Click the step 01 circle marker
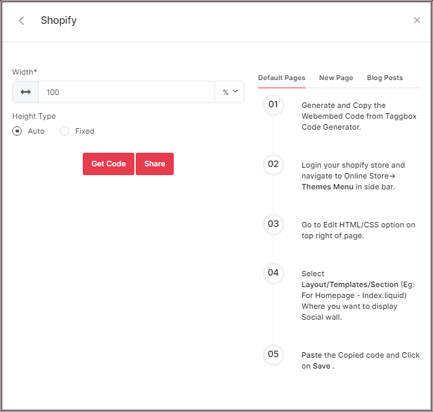 coord(274,105)
